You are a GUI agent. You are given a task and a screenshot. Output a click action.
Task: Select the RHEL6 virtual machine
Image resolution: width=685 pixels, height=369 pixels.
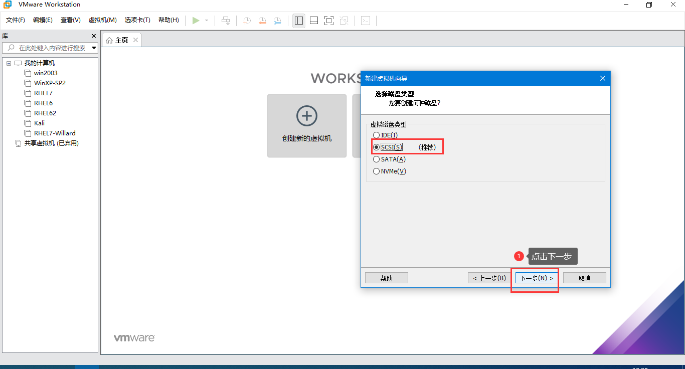(43, 103)
